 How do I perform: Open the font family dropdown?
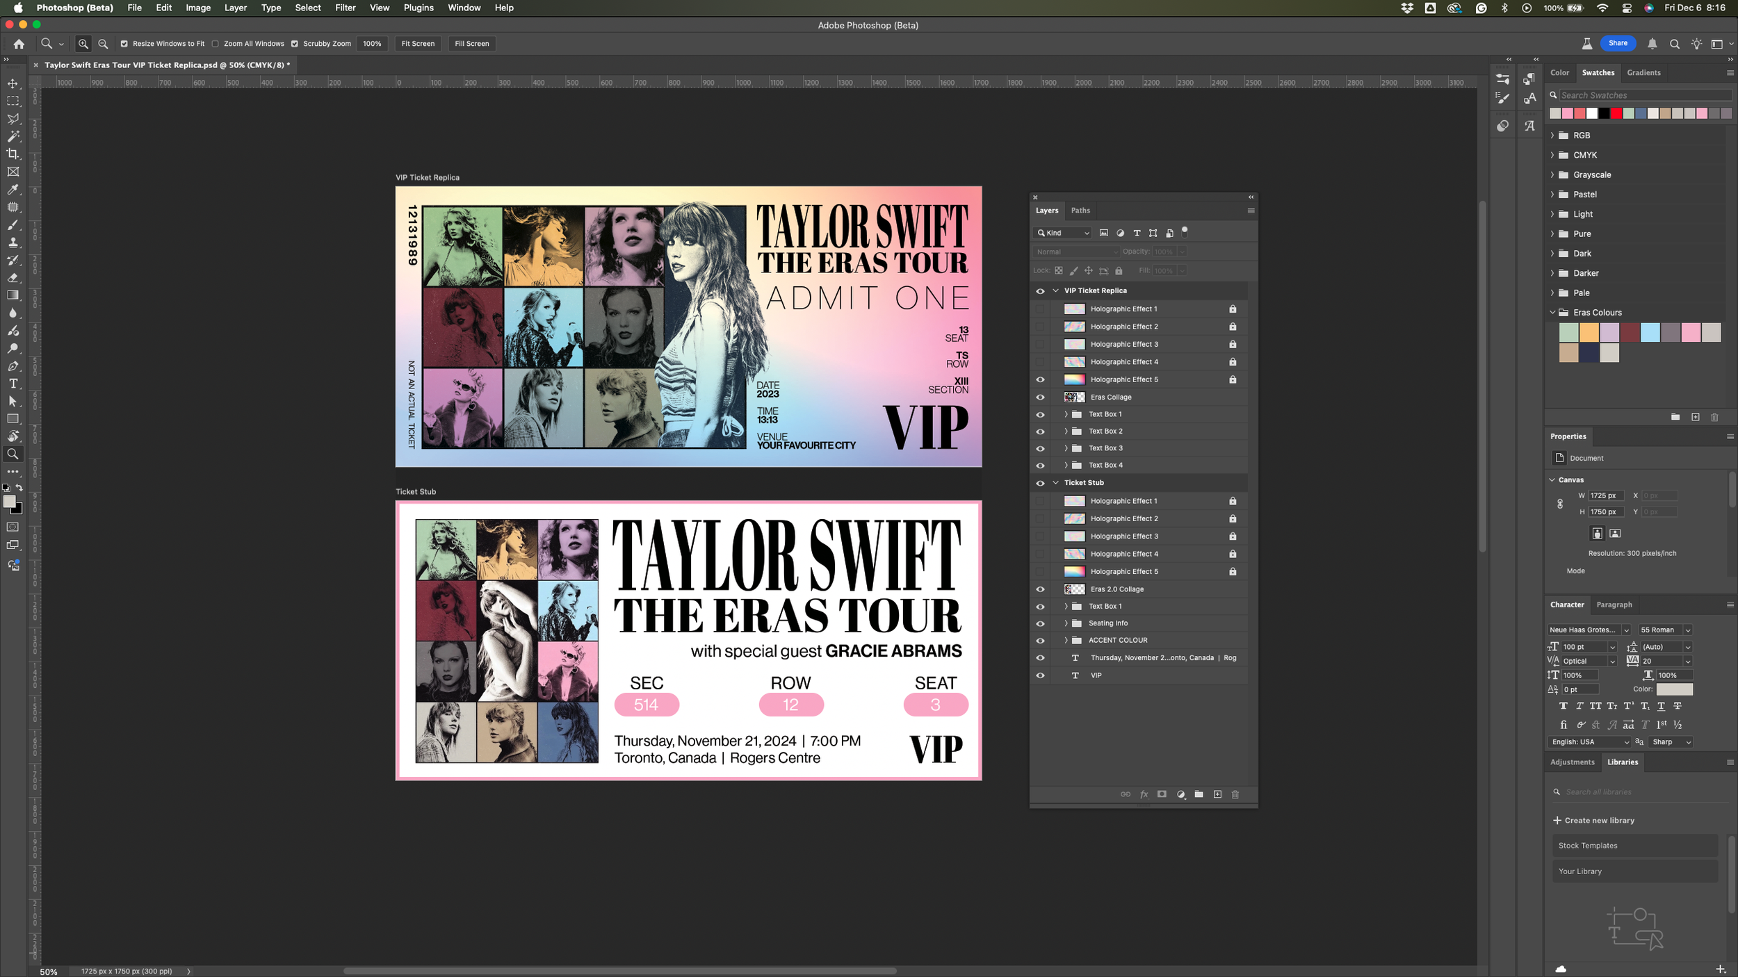[x=1627, y=630]
